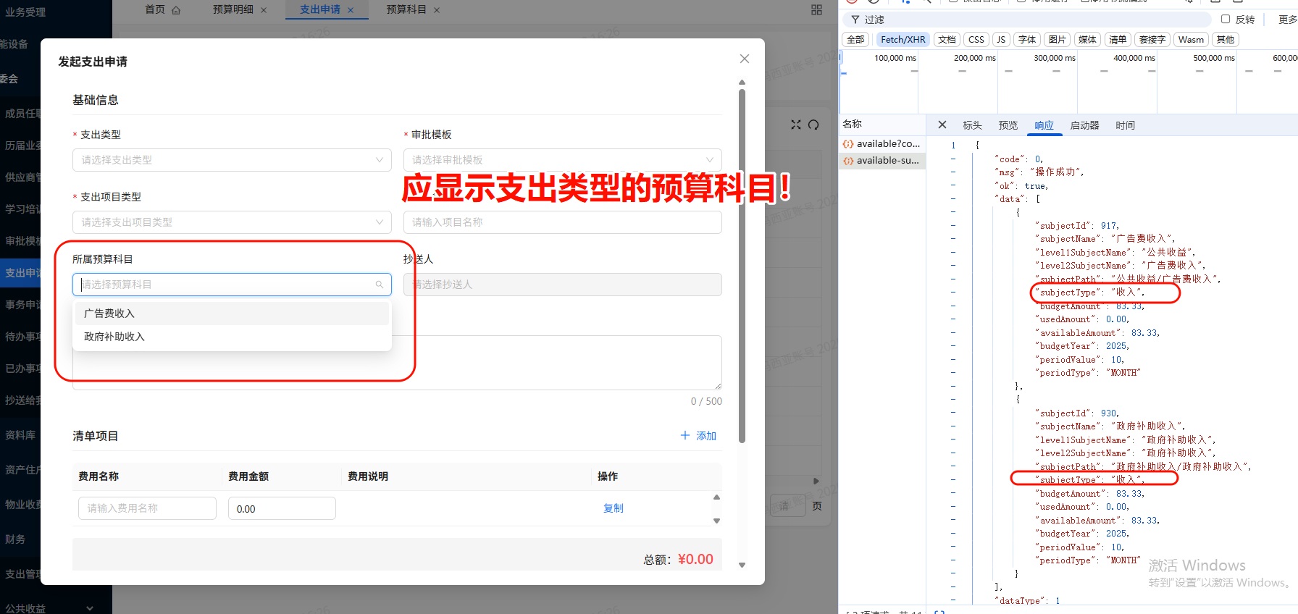Click the 添加 link in 清单项目
Viewport: 1298px width, 614px height.
pos(706,435)
